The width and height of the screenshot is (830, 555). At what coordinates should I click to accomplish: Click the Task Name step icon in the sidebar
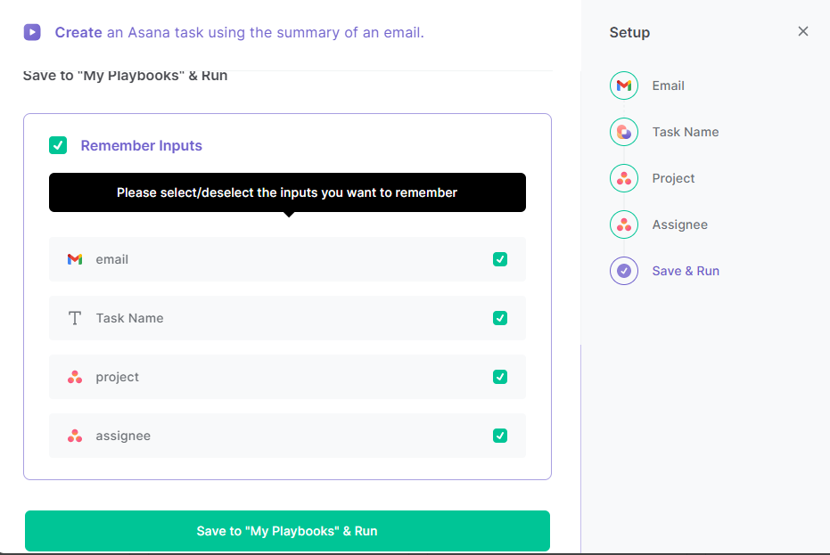[623, 132]
